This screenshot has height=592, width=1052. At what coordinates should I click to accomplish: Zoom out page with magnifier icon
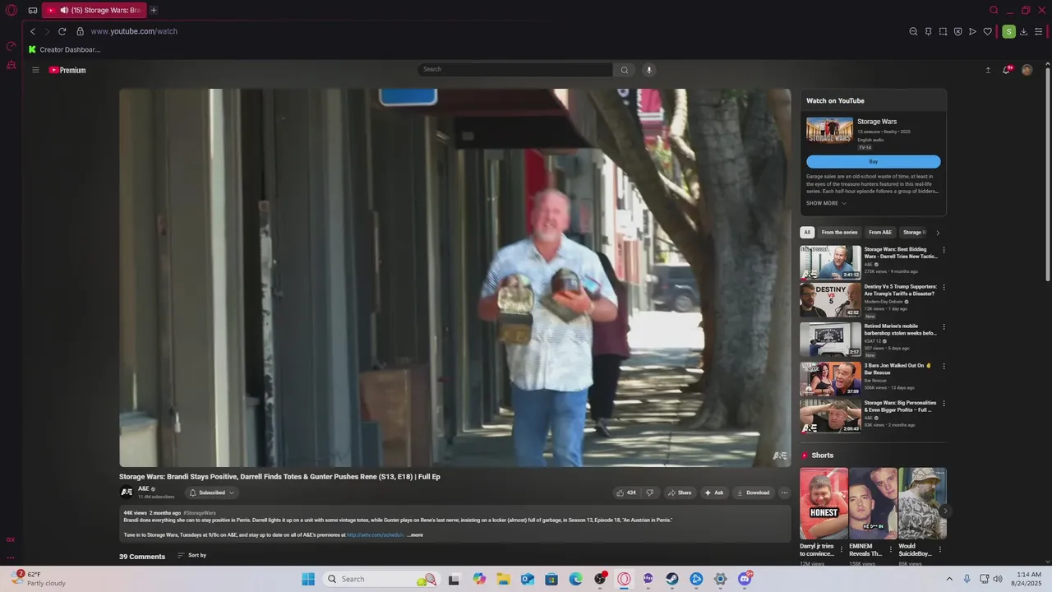[913, 31]
